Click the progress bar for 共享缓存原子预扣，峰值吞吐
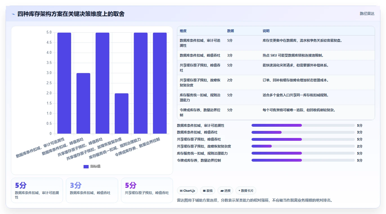The width and height of the screenshot is (386, 214). [x=303, y=139]
